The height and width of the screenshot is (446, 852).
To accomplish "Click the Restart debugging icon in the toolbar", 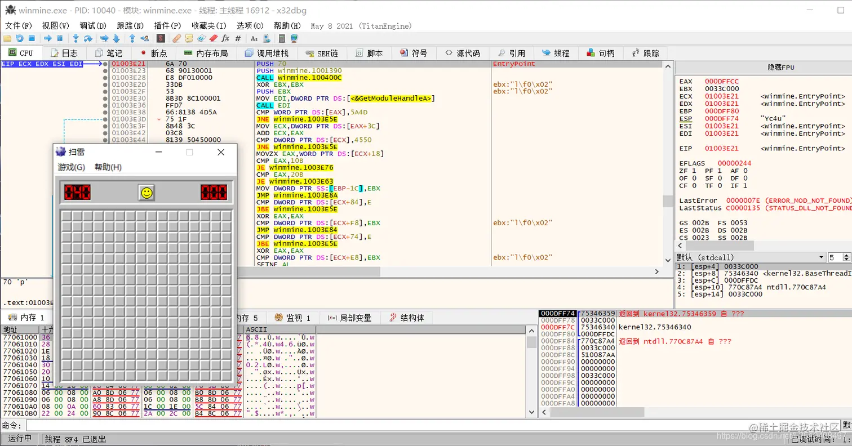I will (x=20, y=38).
